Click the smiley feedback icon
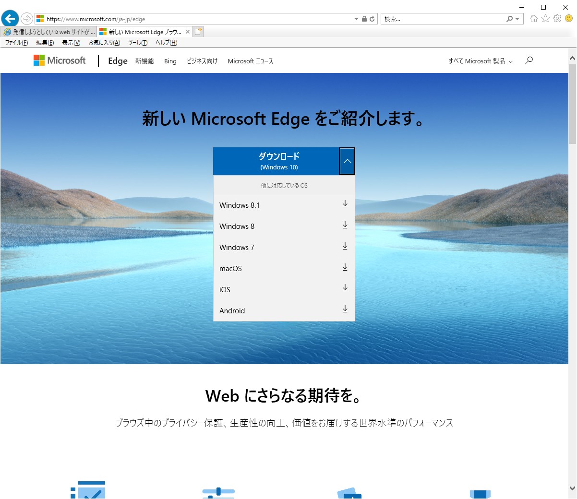The height and width of the screenshot is (499, 577). [569, 18]
